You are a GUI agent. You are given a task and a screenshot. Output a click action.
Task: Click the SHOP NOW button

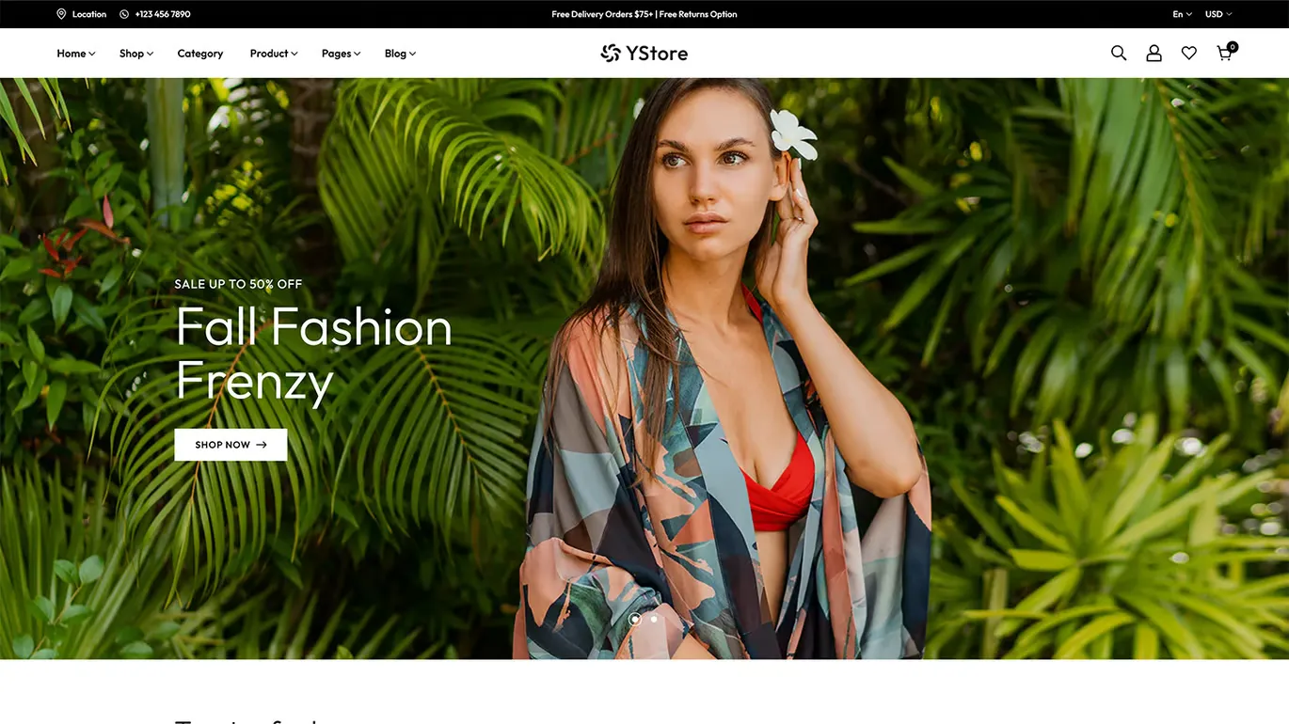pyautogui.click(x=231, y=445)
